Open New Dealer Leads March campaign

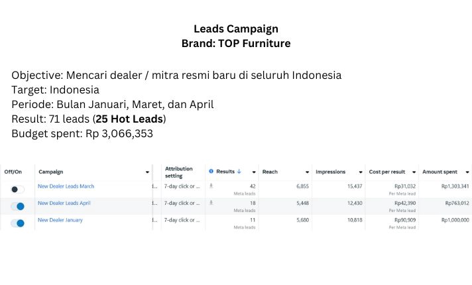click(66, 186)
